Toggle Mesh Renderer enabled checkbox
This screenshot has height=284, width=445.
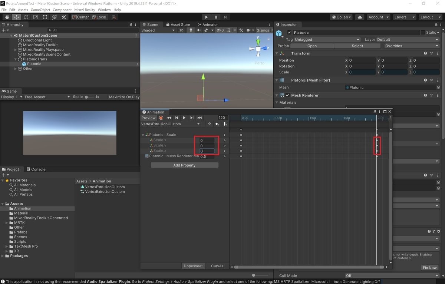coord(287,95)
